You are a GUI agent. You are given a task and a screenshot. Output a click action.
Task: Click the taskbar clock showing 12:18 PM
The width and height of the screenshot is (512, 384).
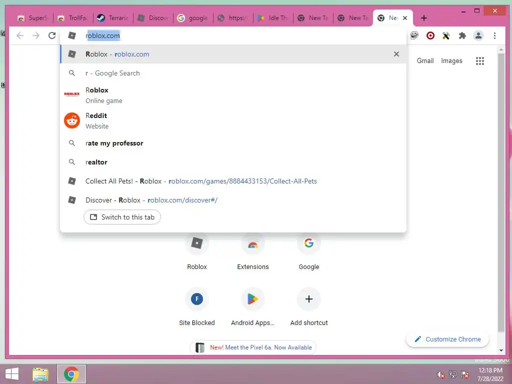(490, 374)
